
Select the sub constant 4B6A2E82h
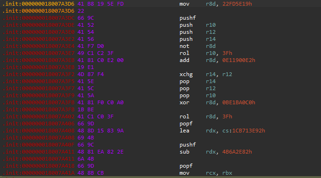point(237,152)
